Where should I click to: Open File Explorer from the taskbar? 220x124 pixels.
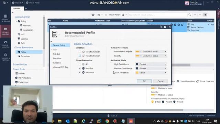[x=59, y=121]
